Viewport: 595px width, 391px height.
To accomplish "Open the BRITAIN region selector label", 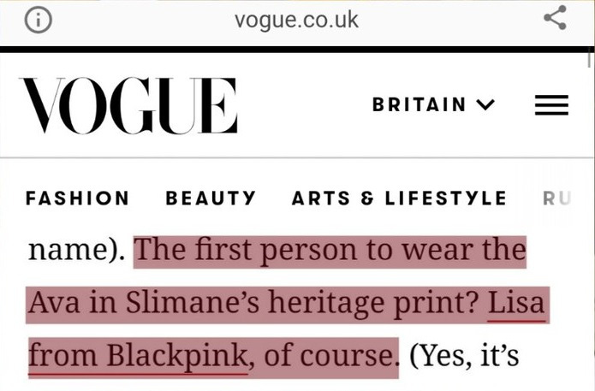I will pyautogui.click(x=419, y=104).
